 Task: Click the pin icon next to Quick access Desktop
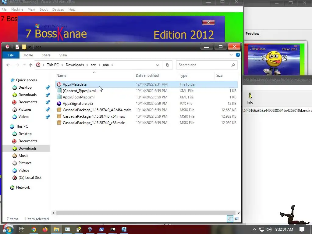[x=48, y=87]
